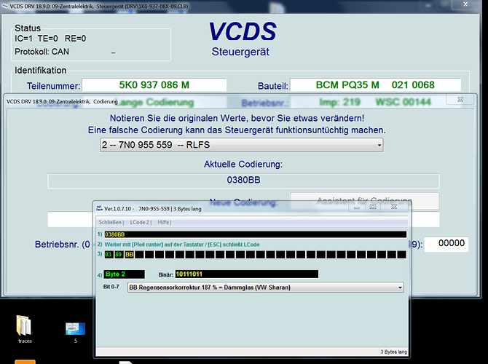This screenshot has width=488, height=364.
Task: Close the Codierung dialog window
Action: coord(460,100)
